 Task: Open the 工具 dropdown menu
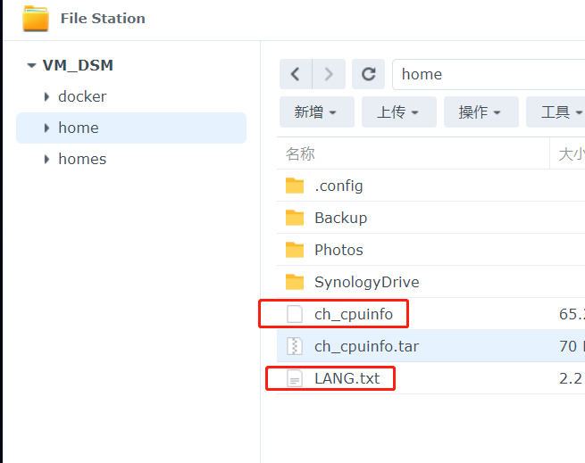tap(556, 112)
